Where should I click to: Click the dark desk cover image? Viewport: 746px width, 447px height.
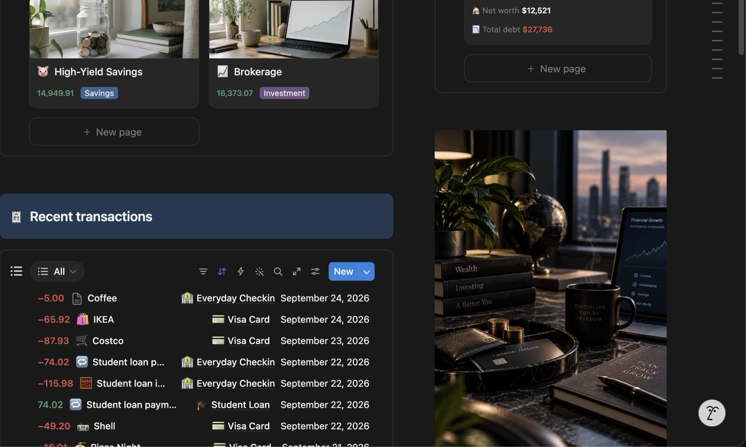(x=551, y=288)
